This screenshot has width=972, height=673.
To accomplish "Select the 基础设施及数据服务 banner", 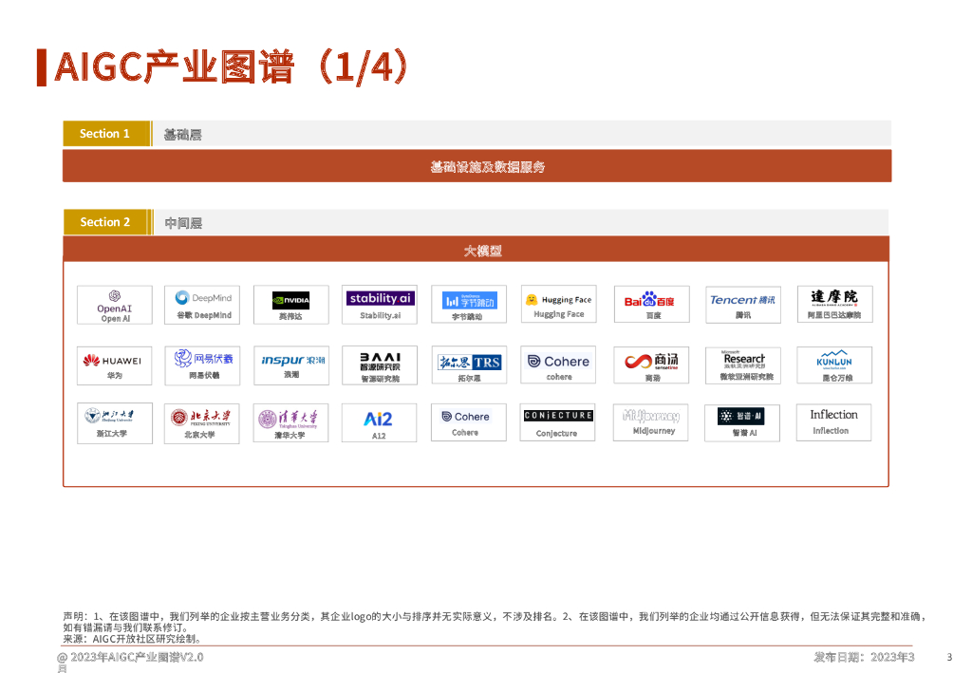I will pos(477,166).
